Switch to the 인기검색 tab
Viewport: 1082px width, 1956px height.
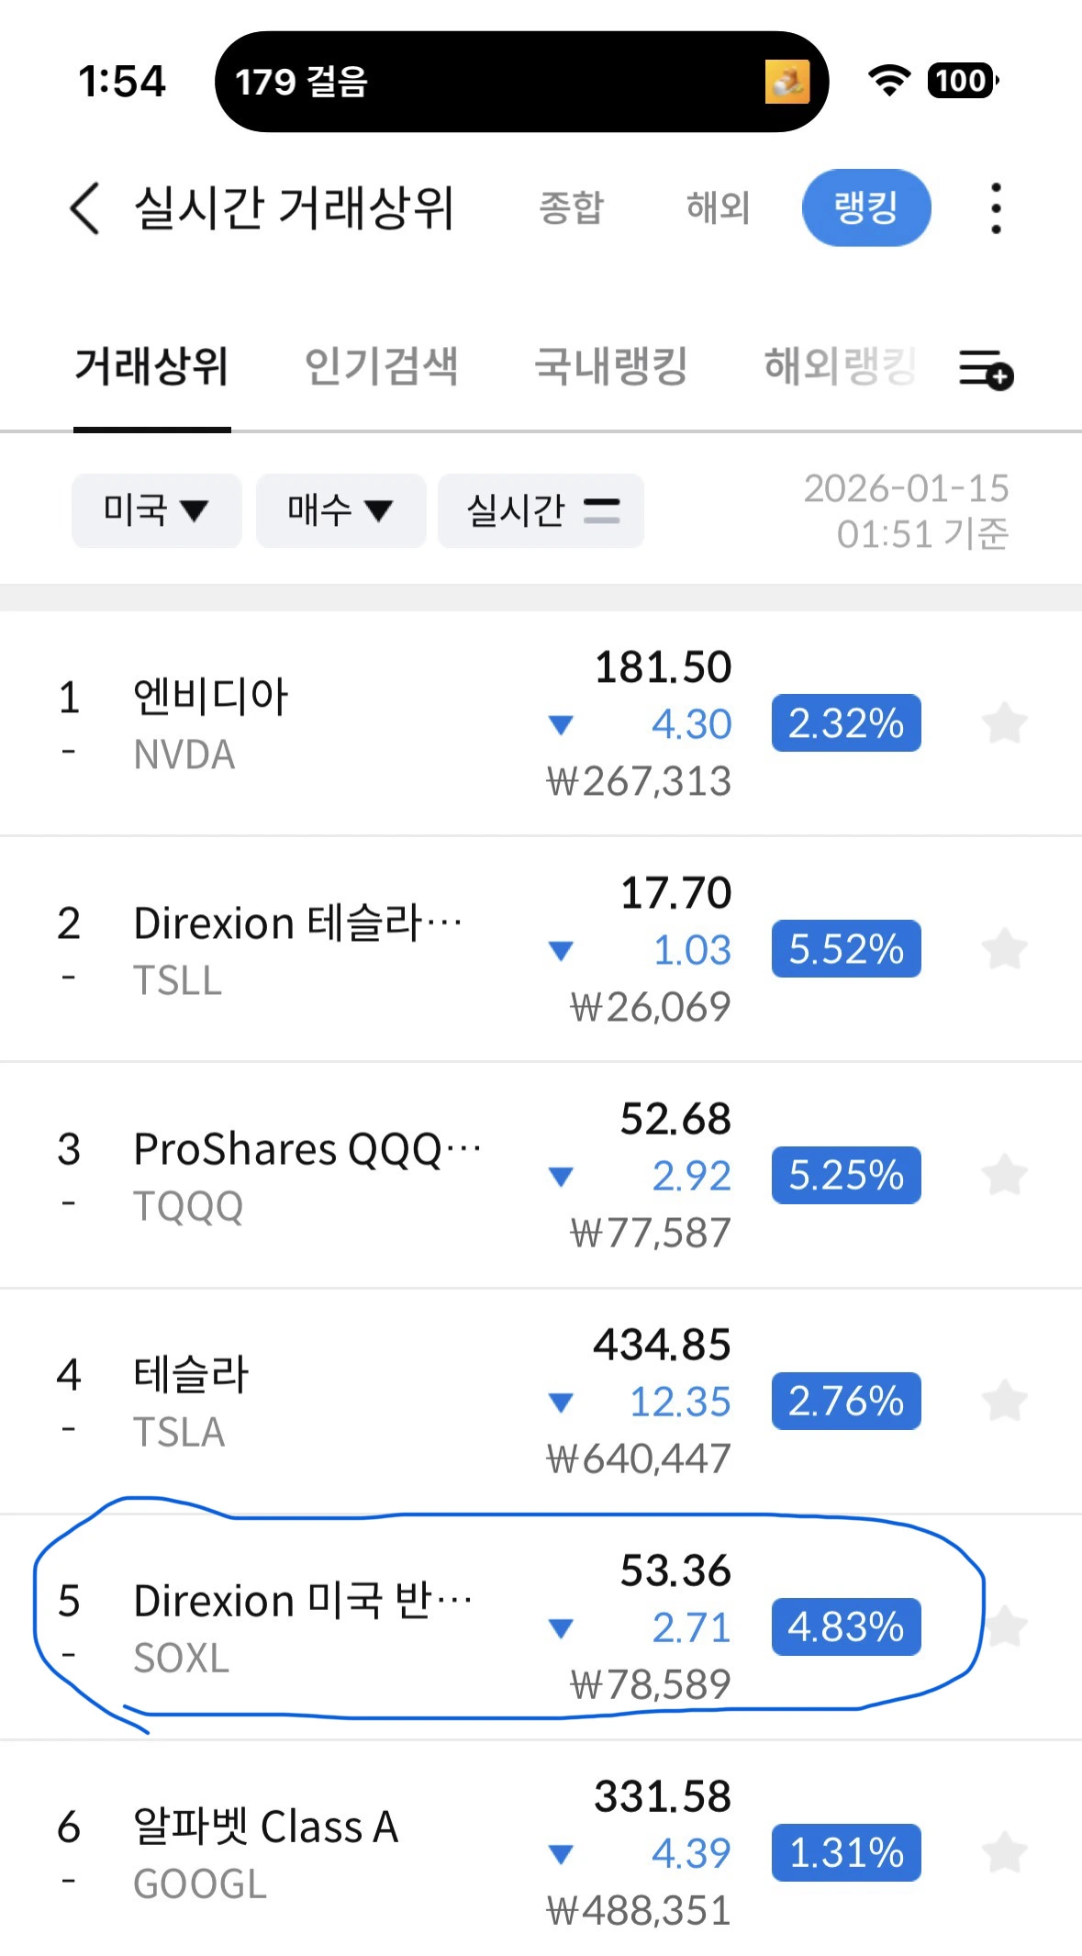(x=381, y=366)
